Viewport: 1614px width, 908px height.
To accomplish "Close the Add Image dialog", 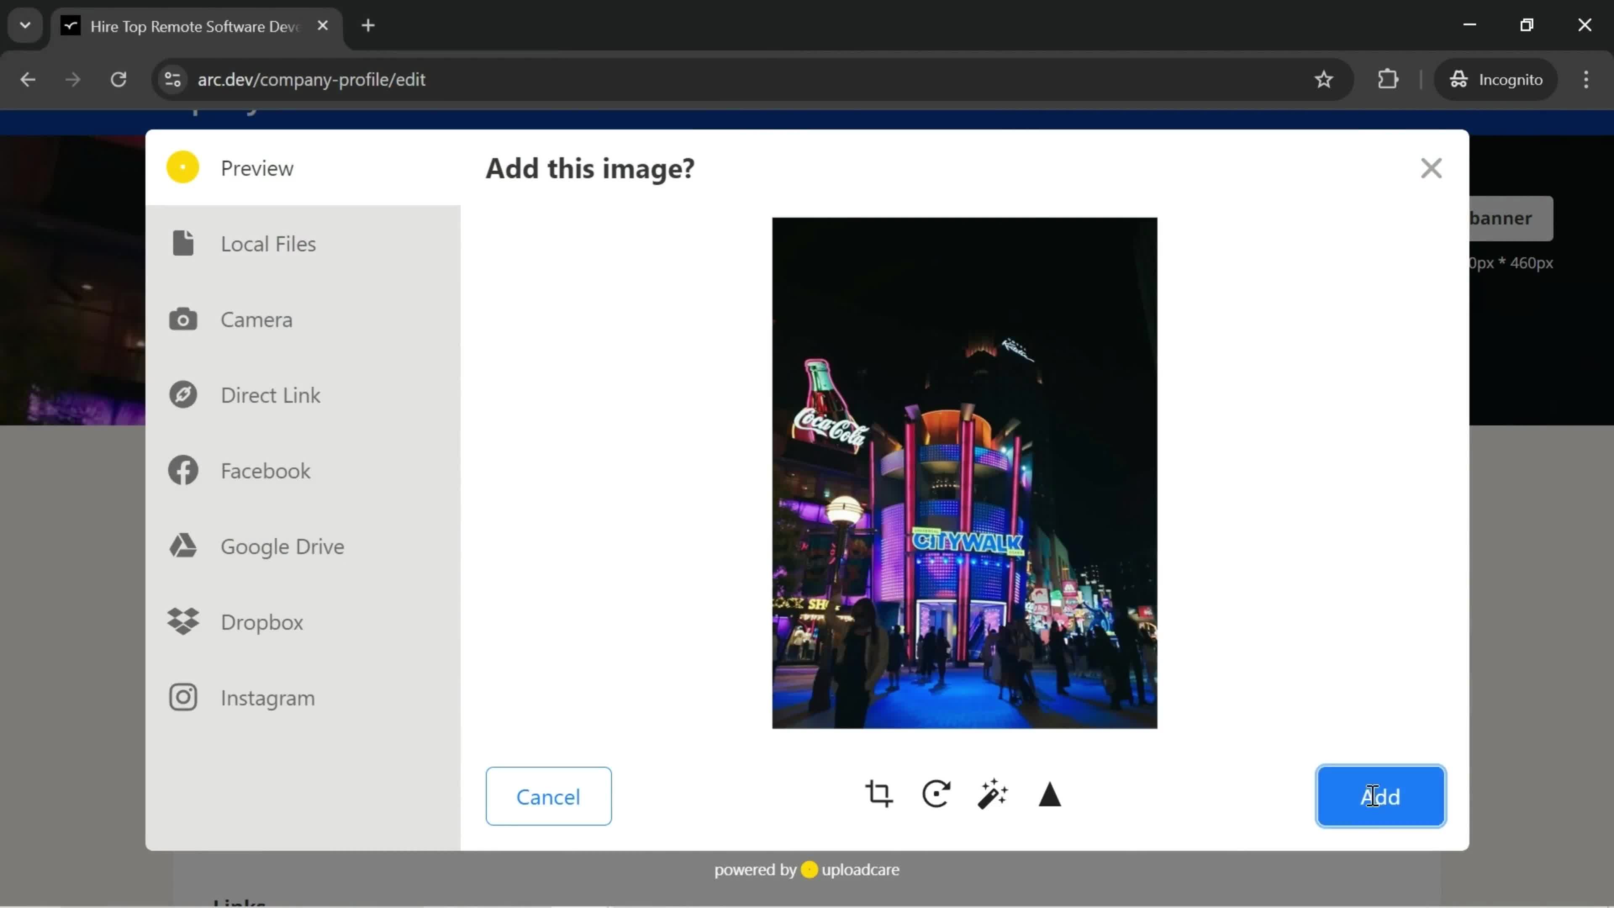I will (1431, 167).
